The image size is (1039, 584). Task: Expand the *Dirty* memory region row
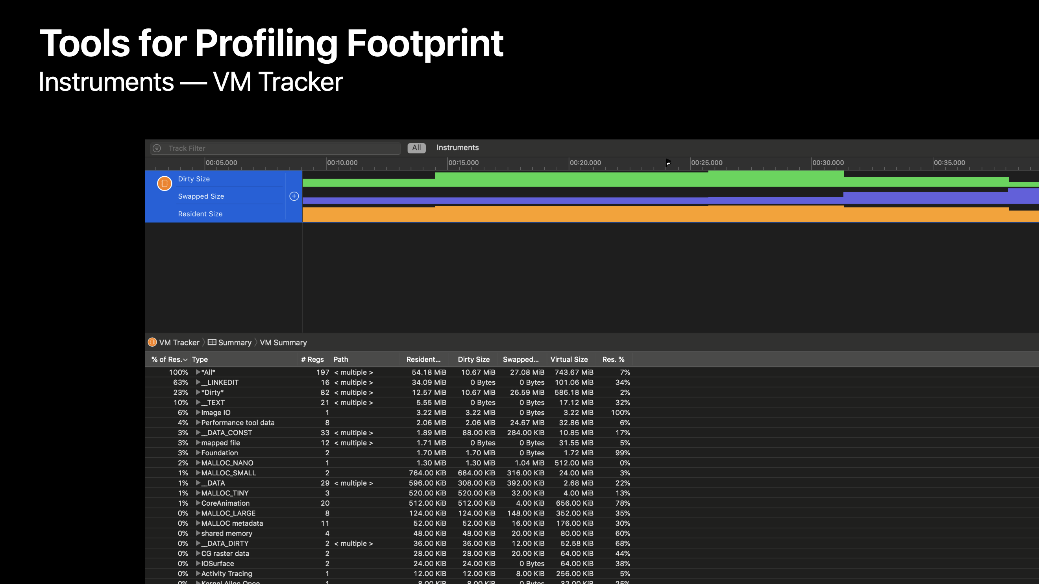pyautogui.click(x=198, y=393)
